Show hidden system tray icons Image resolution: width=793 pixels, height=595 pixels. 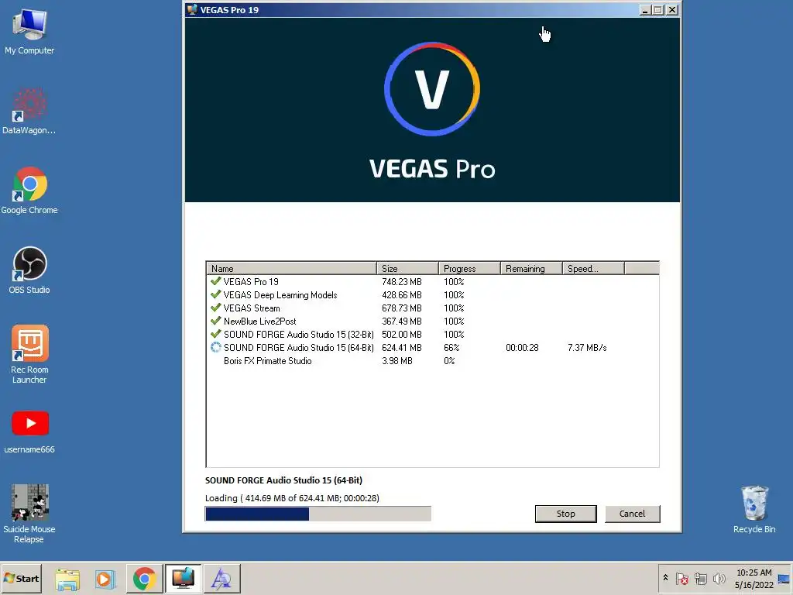pyautogui.click(x=665, y=578)
